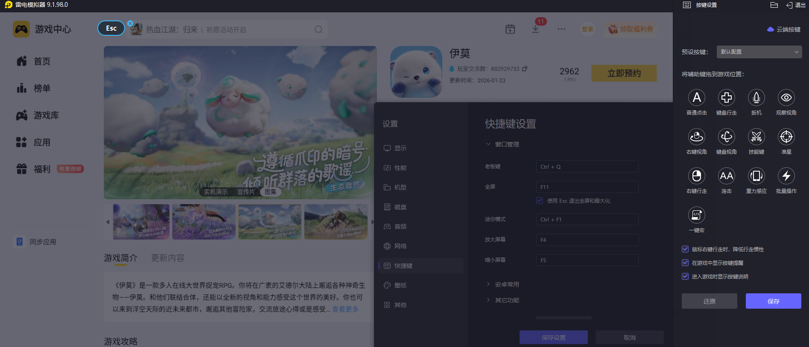809x347 pixels.
Task: Open 机型 settings category
Action: click(x=421, y=187)
